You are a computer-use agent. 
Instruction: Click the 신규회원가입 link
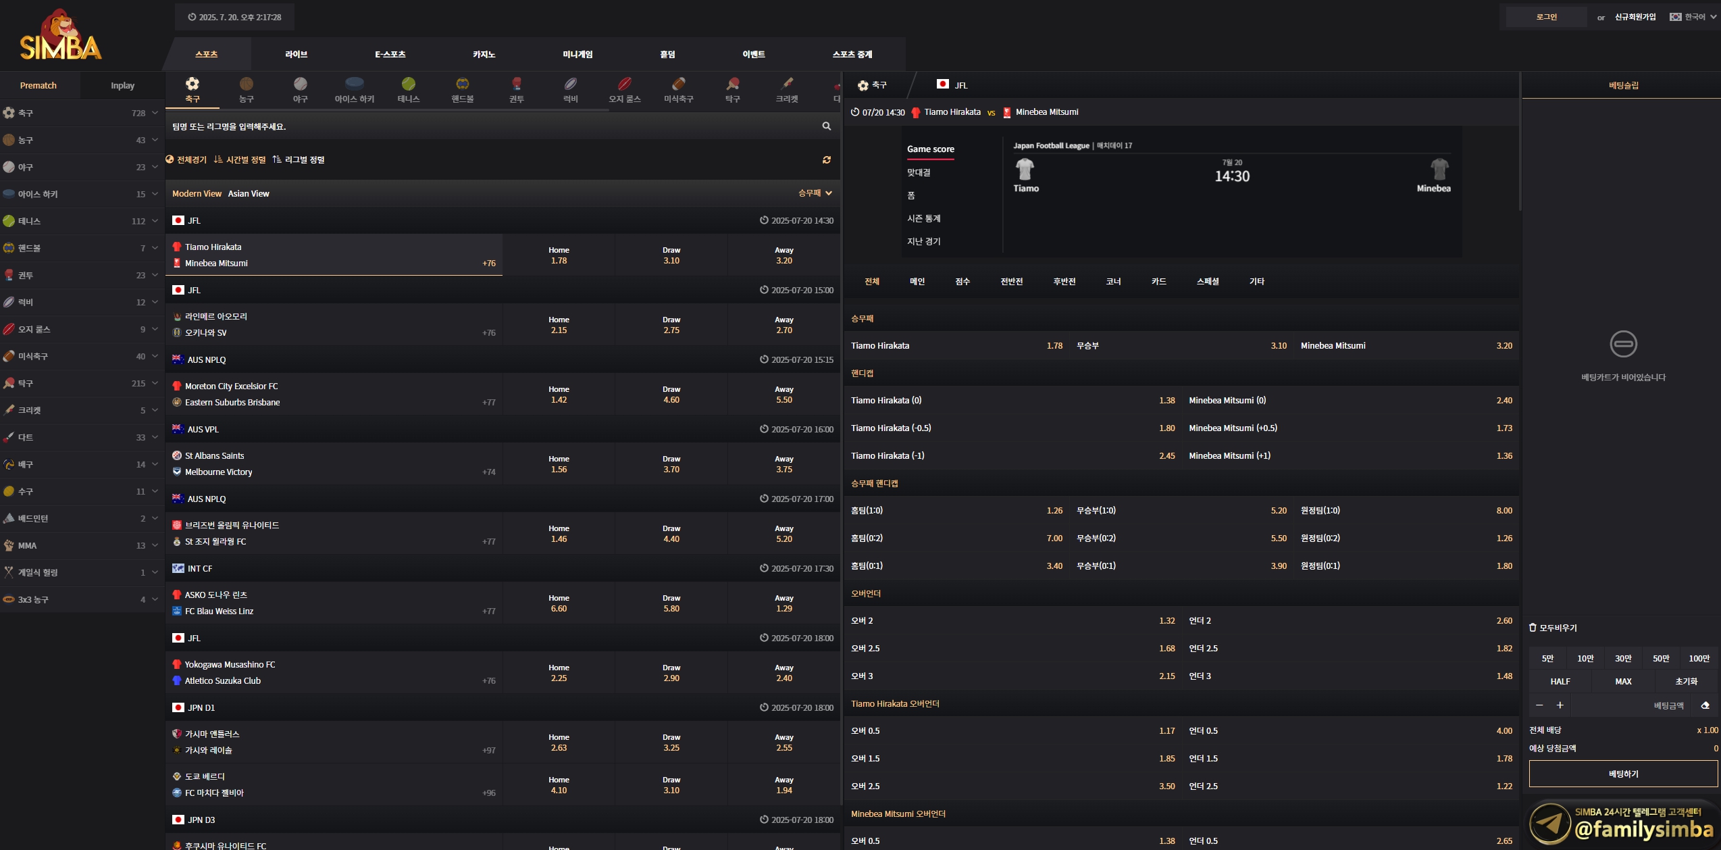1635,17
